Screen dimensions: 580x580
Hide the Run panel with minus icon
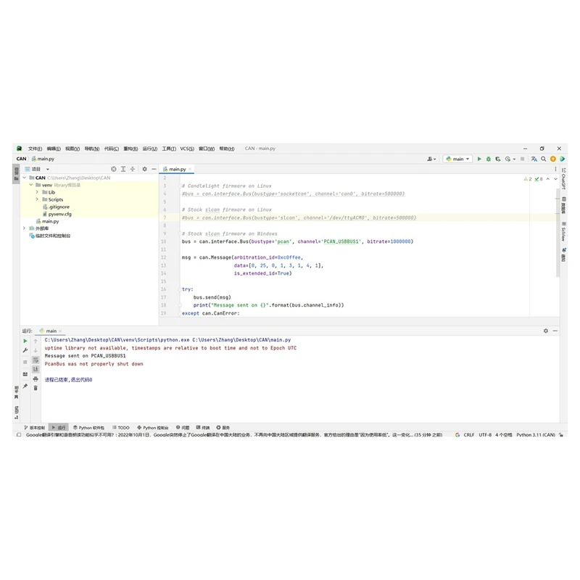coord(555,331)
